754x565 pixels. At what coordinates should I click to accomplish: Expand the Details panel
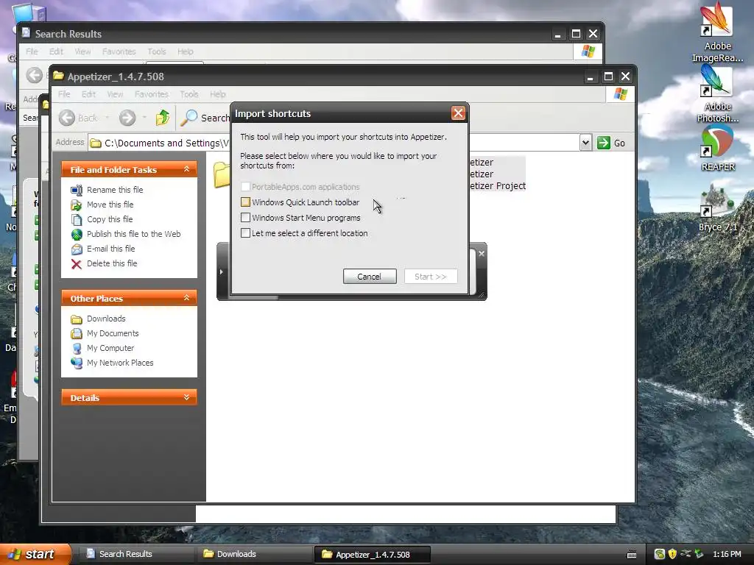click(x=186, y=397)
